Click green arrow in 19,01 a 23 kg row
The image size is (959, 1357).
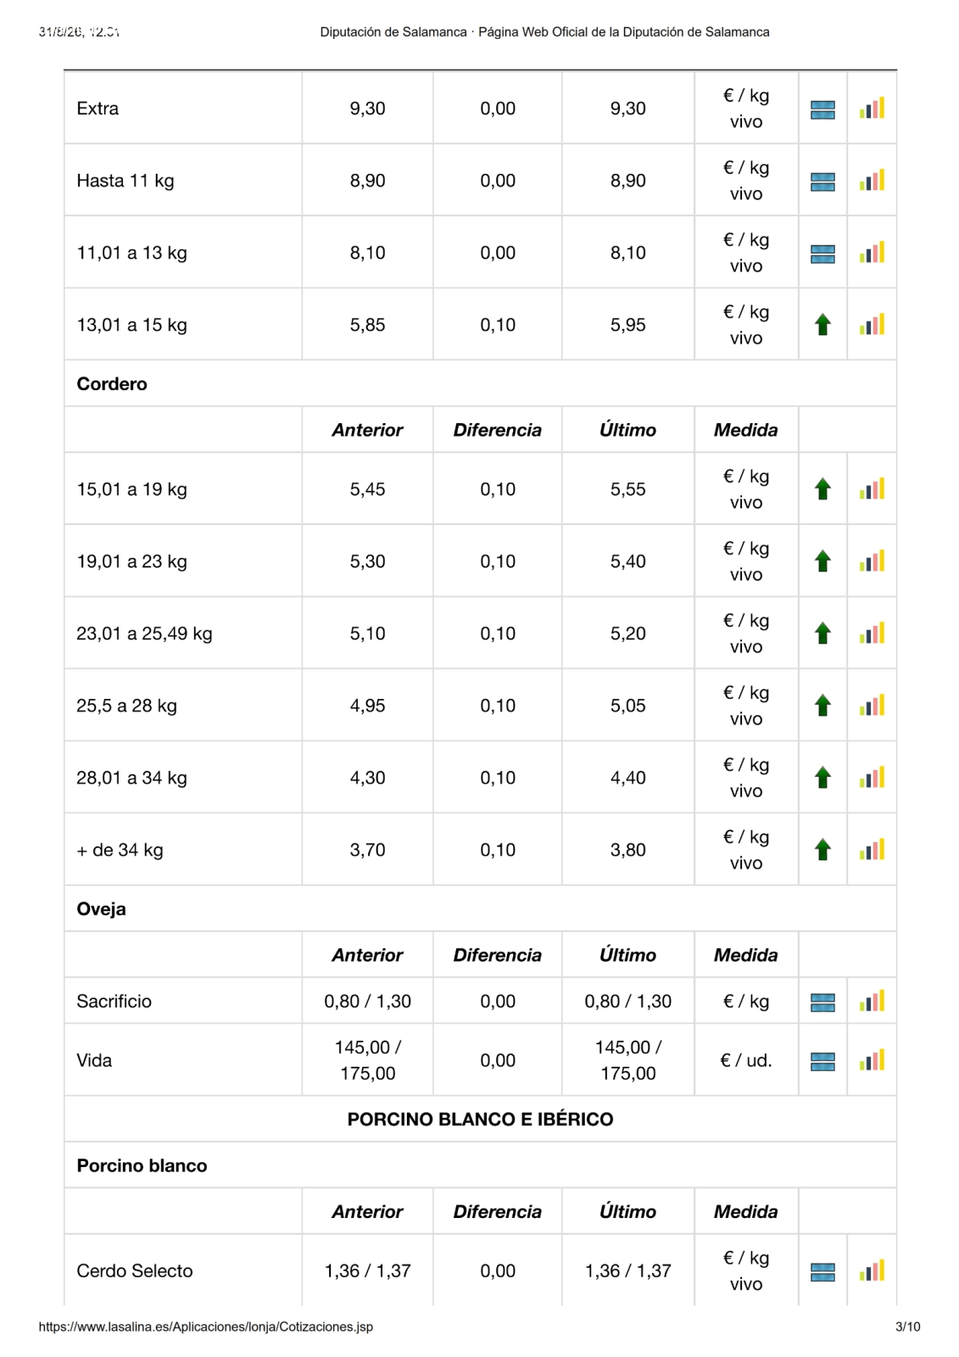822,561
